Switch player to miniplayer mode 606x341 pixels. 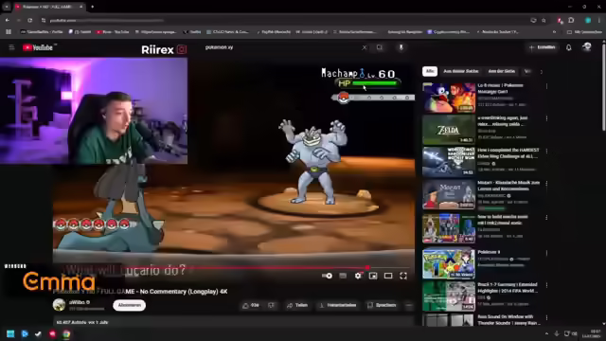click(x=373, y=276)
